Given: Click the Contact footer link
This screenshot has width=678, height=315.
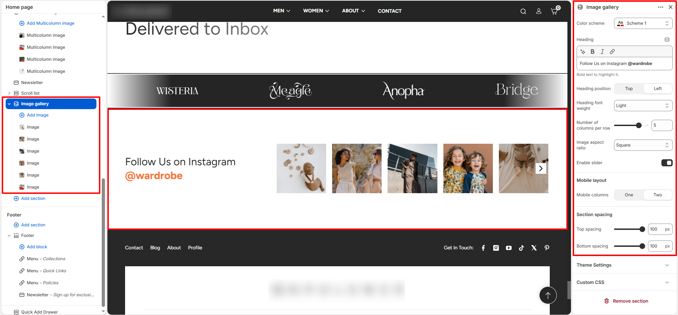Looking at the screenshot, I should pyautogui.click(x=134, y=248).
